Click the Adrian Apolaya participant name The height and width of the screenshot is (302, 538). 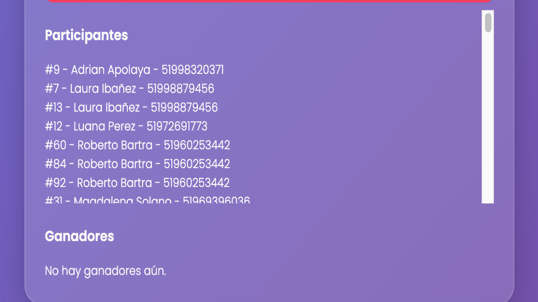[110, 70]
